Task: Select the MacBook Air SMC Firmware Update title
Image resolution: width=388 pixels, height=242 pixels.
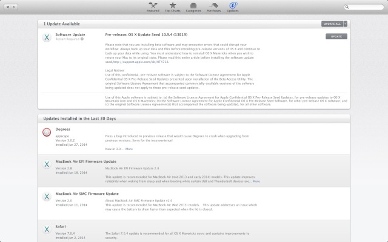Action: 87,194
